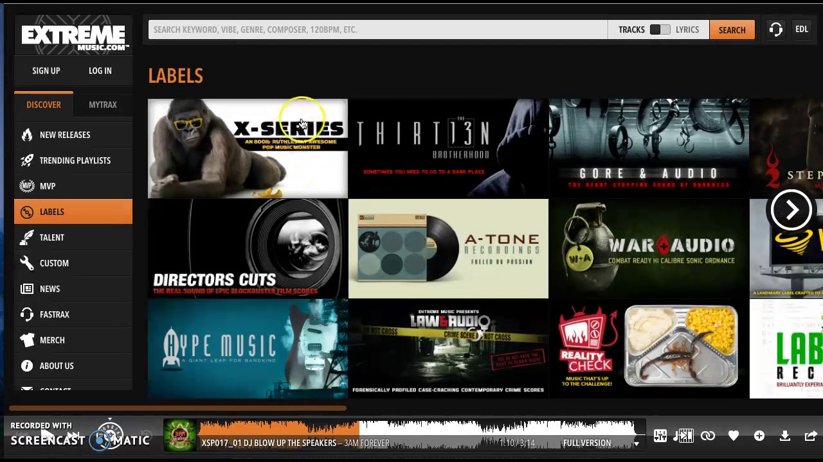Image resolution: width=823 pixels, height=462 pixels.
Task: Click the Labels disc icon
Action: (27, 212)
